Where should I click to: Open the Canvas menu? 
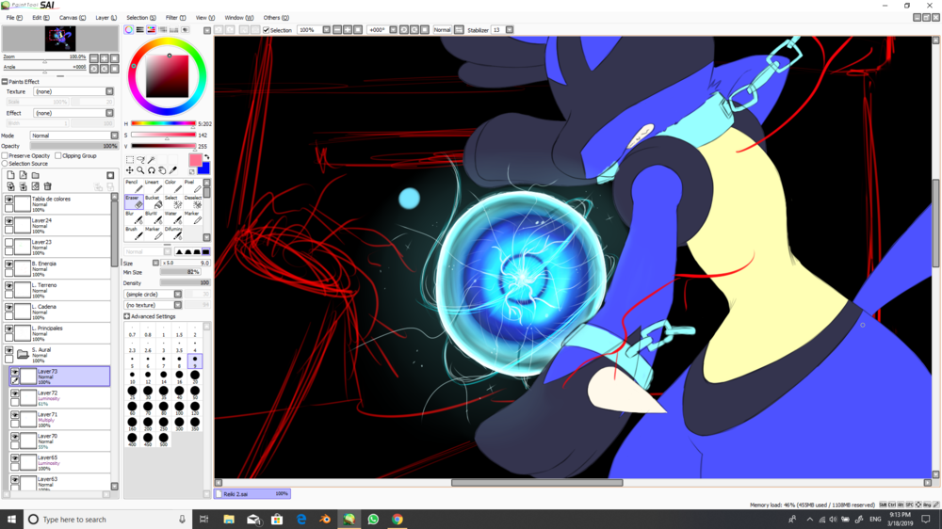73,18
